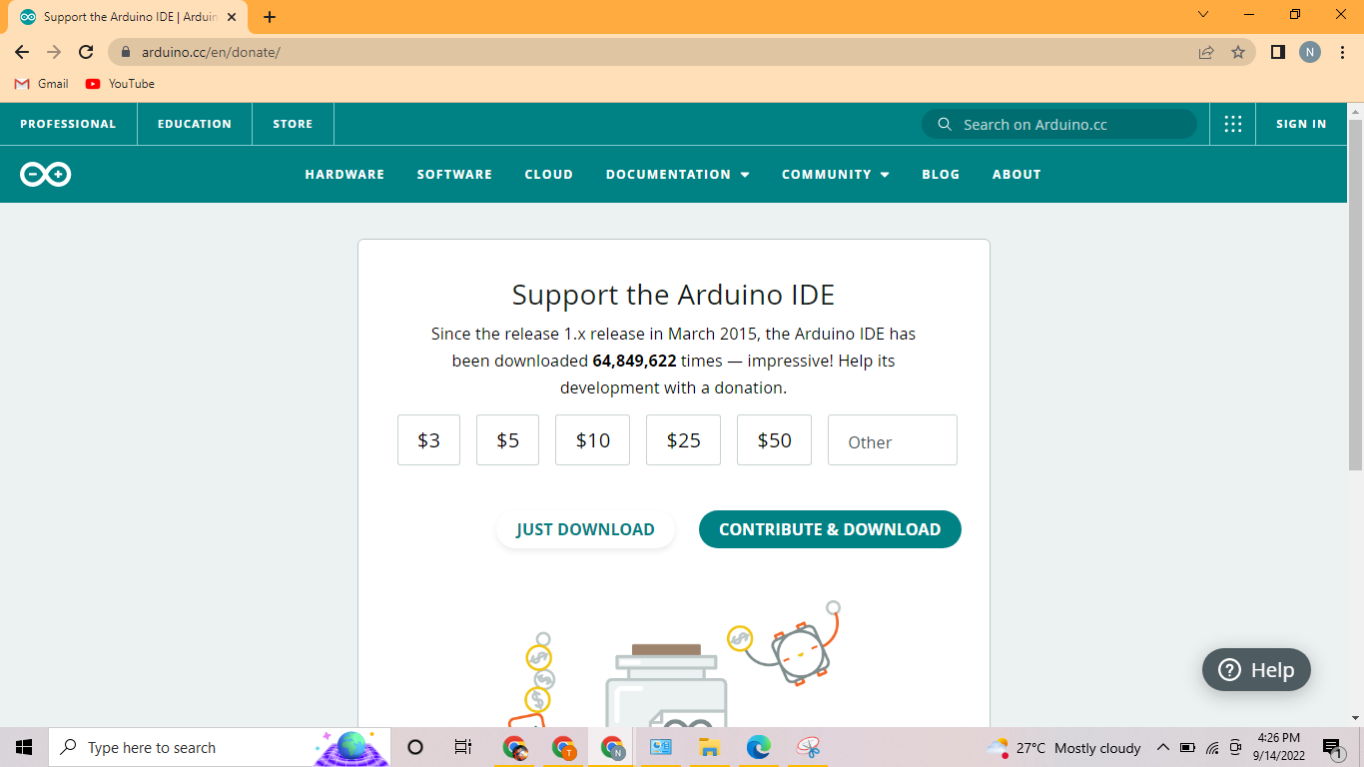Open Task View icon
The image size is (1364, 767).
coord(462,747)
